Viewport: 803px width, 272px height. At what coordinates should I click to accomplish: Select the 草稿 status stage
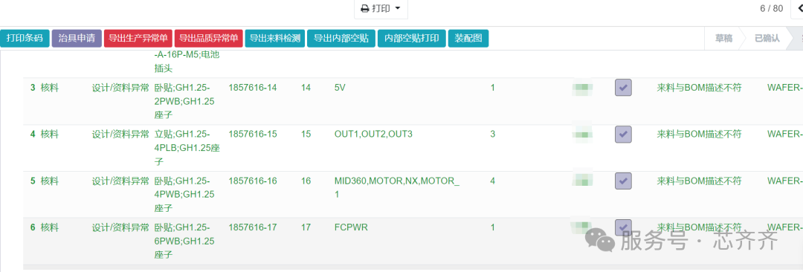tap(723, 39)
